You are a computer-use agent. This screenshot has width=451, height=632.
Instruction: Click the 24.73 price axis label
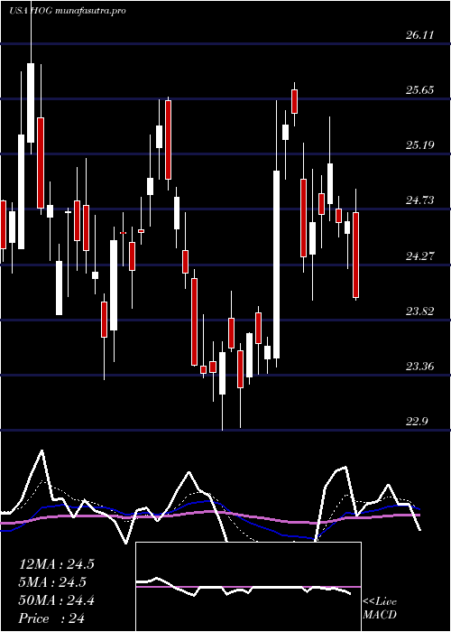419,200
